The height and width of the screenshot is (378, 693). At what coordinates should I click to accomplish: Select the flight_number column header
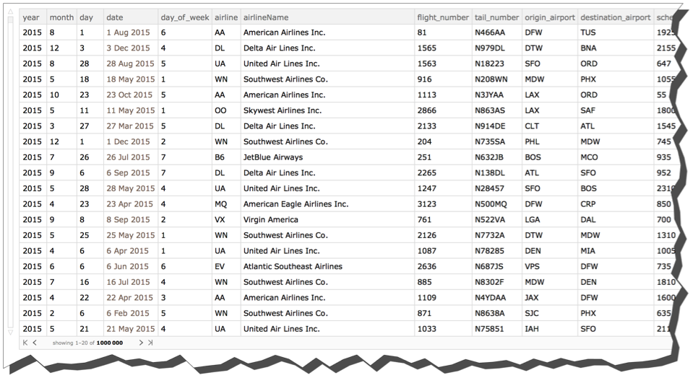pyautogui.click(x=443, y=17)
